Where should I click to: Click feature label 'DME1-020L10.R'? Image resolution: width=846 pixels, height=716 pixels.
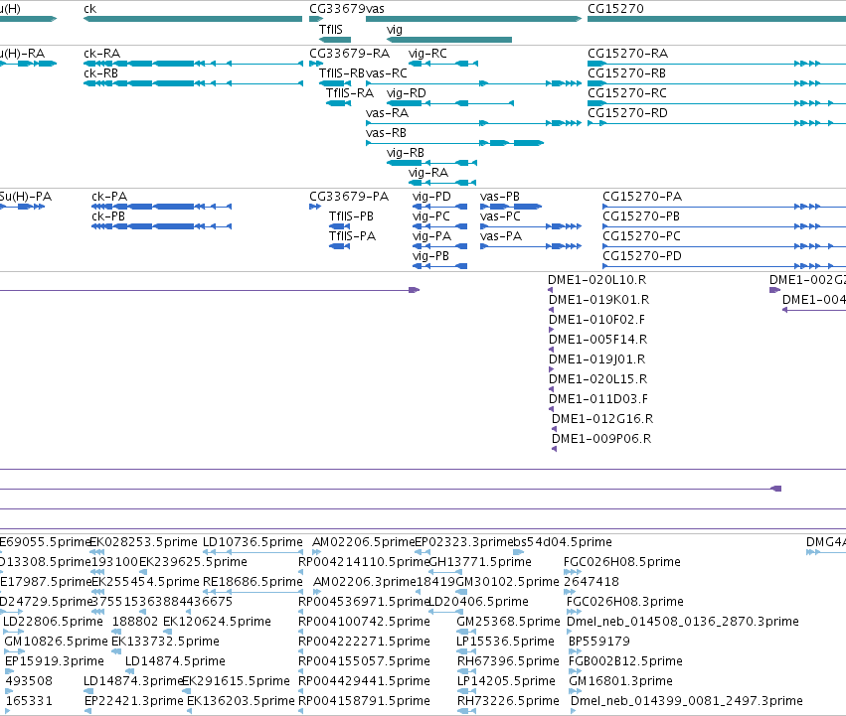pyautogui.click(x=596, y=280)
